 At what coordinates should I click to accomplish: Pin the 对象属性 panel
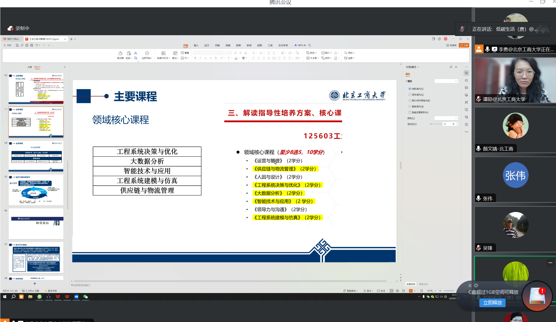451,67
